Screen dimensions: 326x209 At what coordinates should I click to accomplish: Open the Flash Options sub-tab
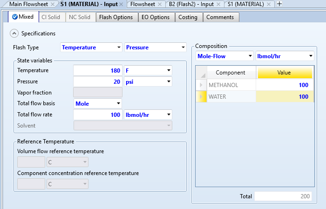pos(116,17)
